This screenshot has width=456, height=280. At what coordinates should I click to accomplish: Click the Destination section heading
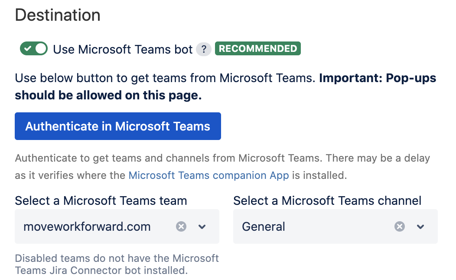click(58, 15)
